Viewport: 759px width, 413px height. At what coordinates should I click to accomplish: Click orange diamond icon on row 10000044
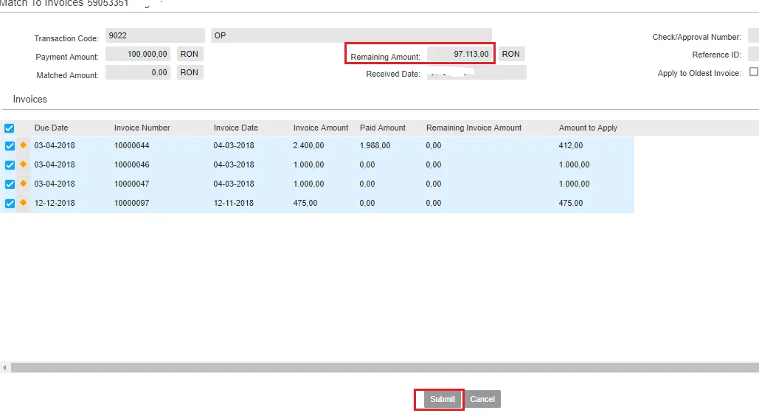(24, 145)
